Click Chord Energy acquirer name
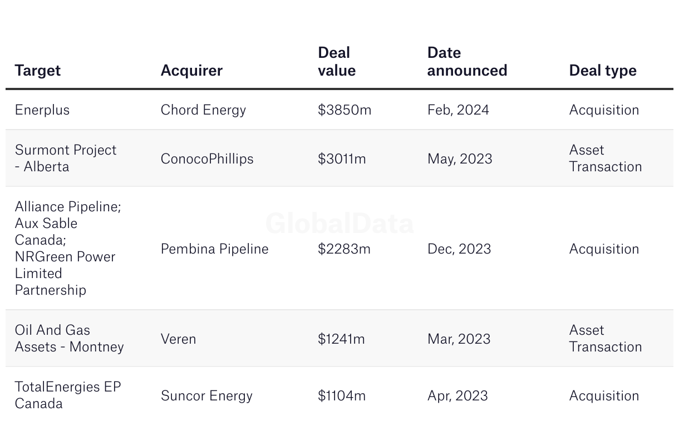Image resolution: width=679 pixels, height=446 pixels. (x=203, y=110)
